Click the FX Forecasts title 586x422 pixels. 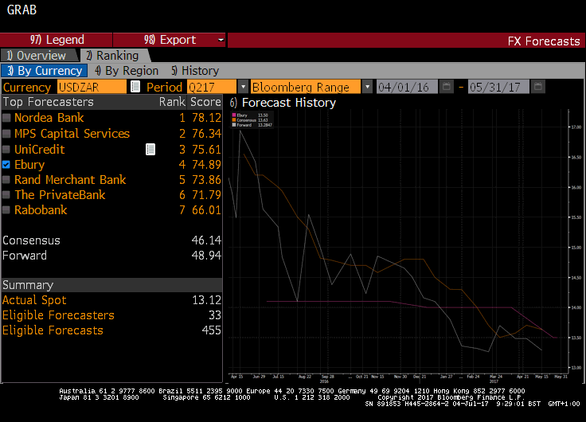pyautogui.click(x=544, y=41)
